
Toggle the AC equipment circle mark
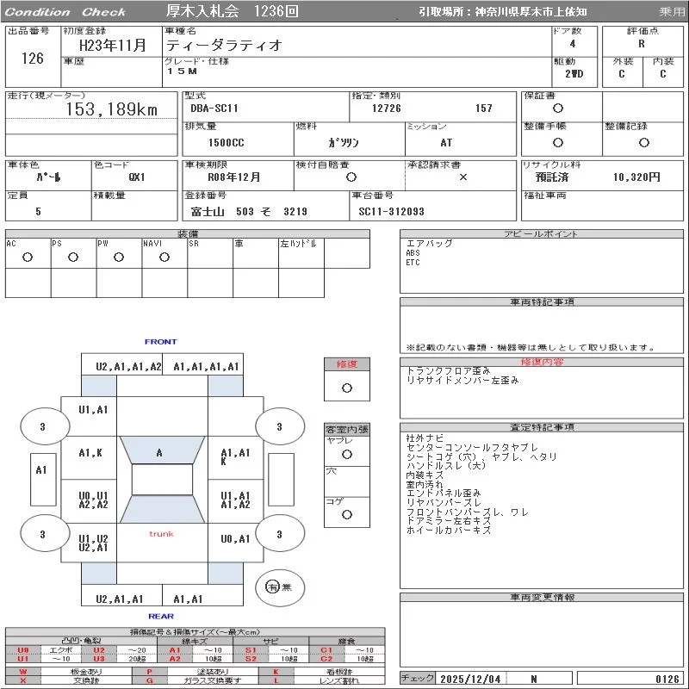tap(28, 257)
